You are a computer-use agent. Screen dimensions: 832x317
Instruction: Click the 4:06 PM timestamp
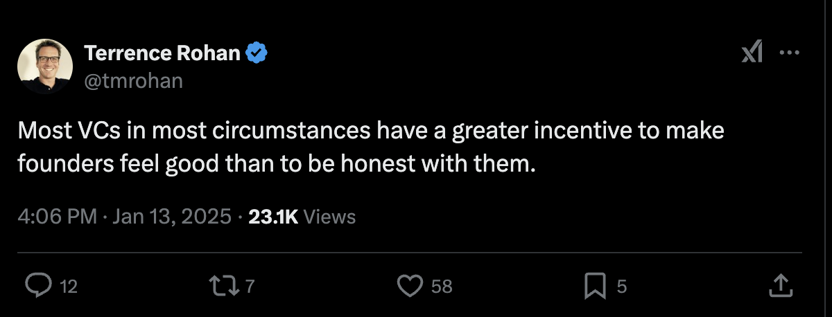57,217
